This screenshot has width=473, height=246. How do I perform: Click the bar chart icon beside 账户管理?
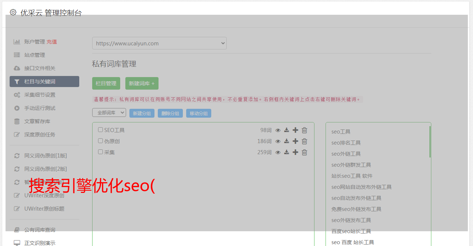point(17,42)
